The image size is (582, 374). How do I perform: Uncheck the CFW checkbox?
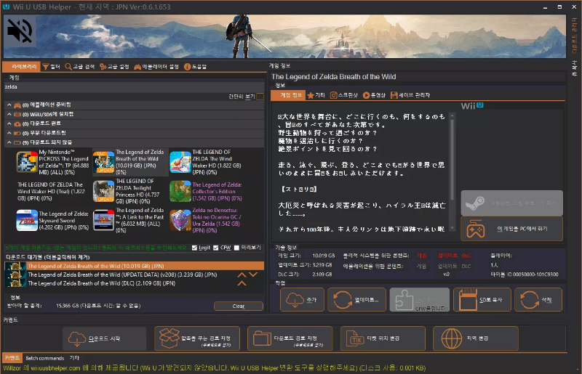click(x=215, y=248)
